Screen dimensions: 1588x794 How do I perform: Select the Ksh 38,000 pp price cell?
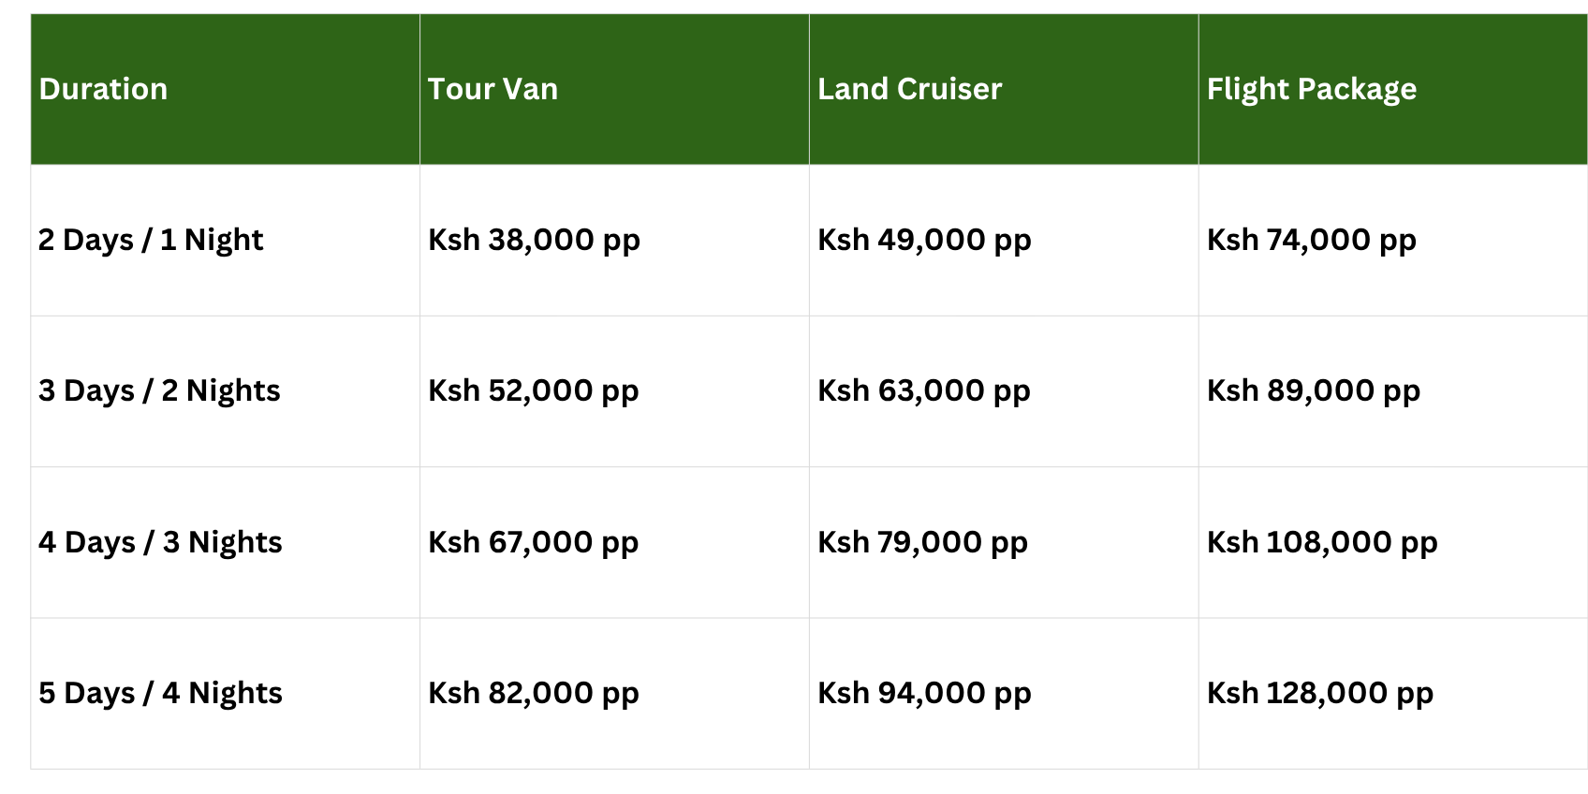point(534,240)
